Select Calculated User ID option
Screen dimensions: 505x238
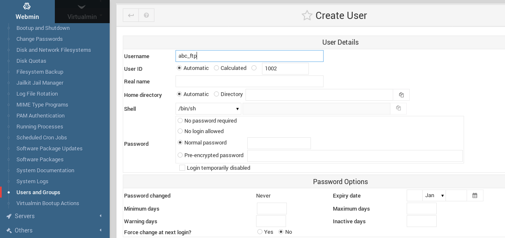(x=216, y=68)
